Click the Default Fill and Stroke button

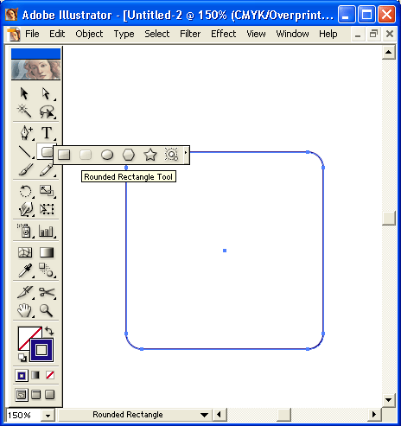[x=22, y=358]
